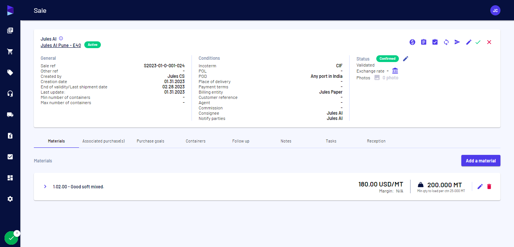Open the JC user avatar menu

click(495, 11)
